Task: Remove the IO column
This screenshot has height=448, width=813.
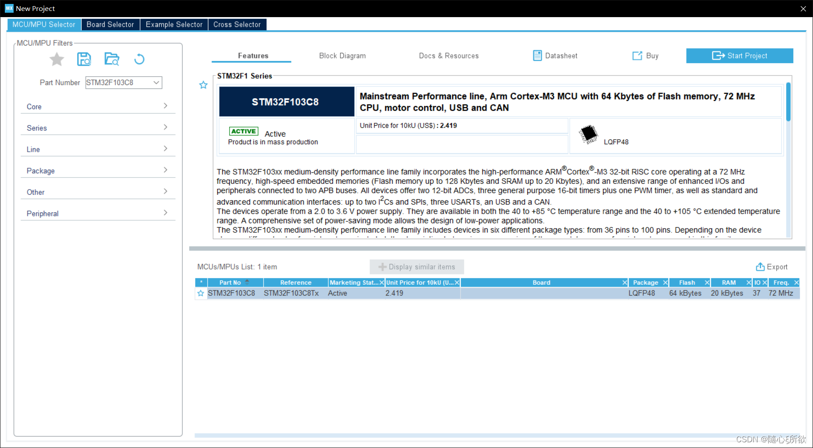Action: (x=765, y=283)
